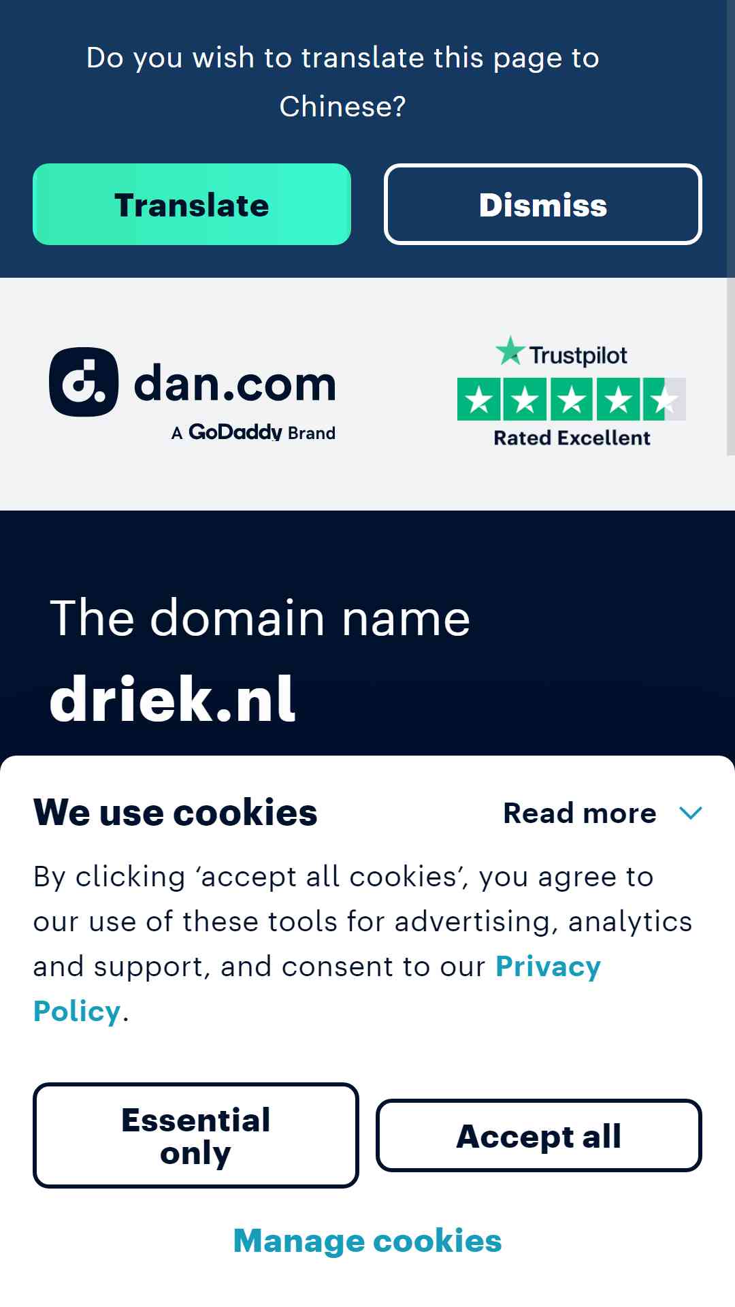The height and width of the screenshot is (1307, 735).
Task: Click the half-filled fifth Trustpilot star
Action: coord(665,399)
